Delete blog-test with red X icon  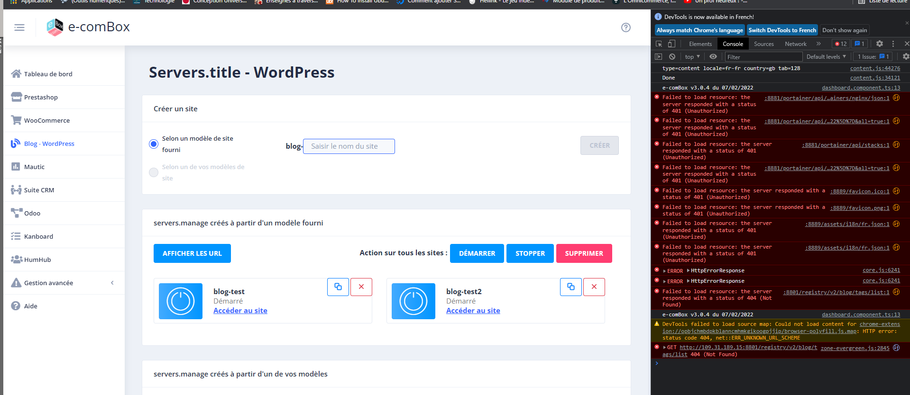click(x=361, y=287)
